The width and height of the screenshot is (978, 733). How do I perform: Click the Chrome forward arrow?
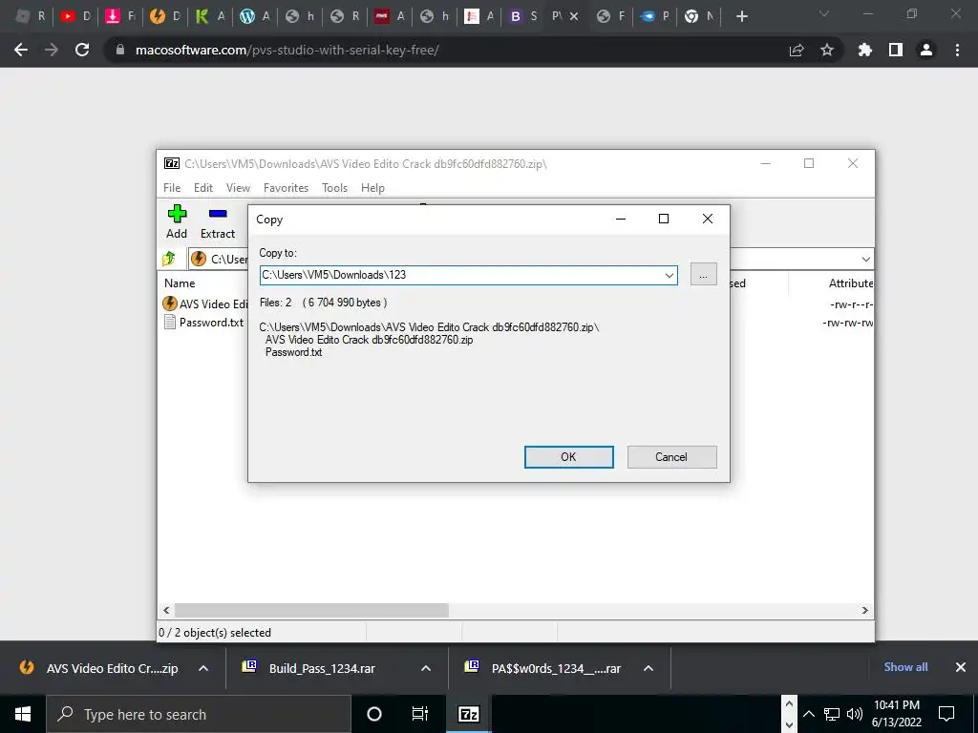click(x=52, y=50)
